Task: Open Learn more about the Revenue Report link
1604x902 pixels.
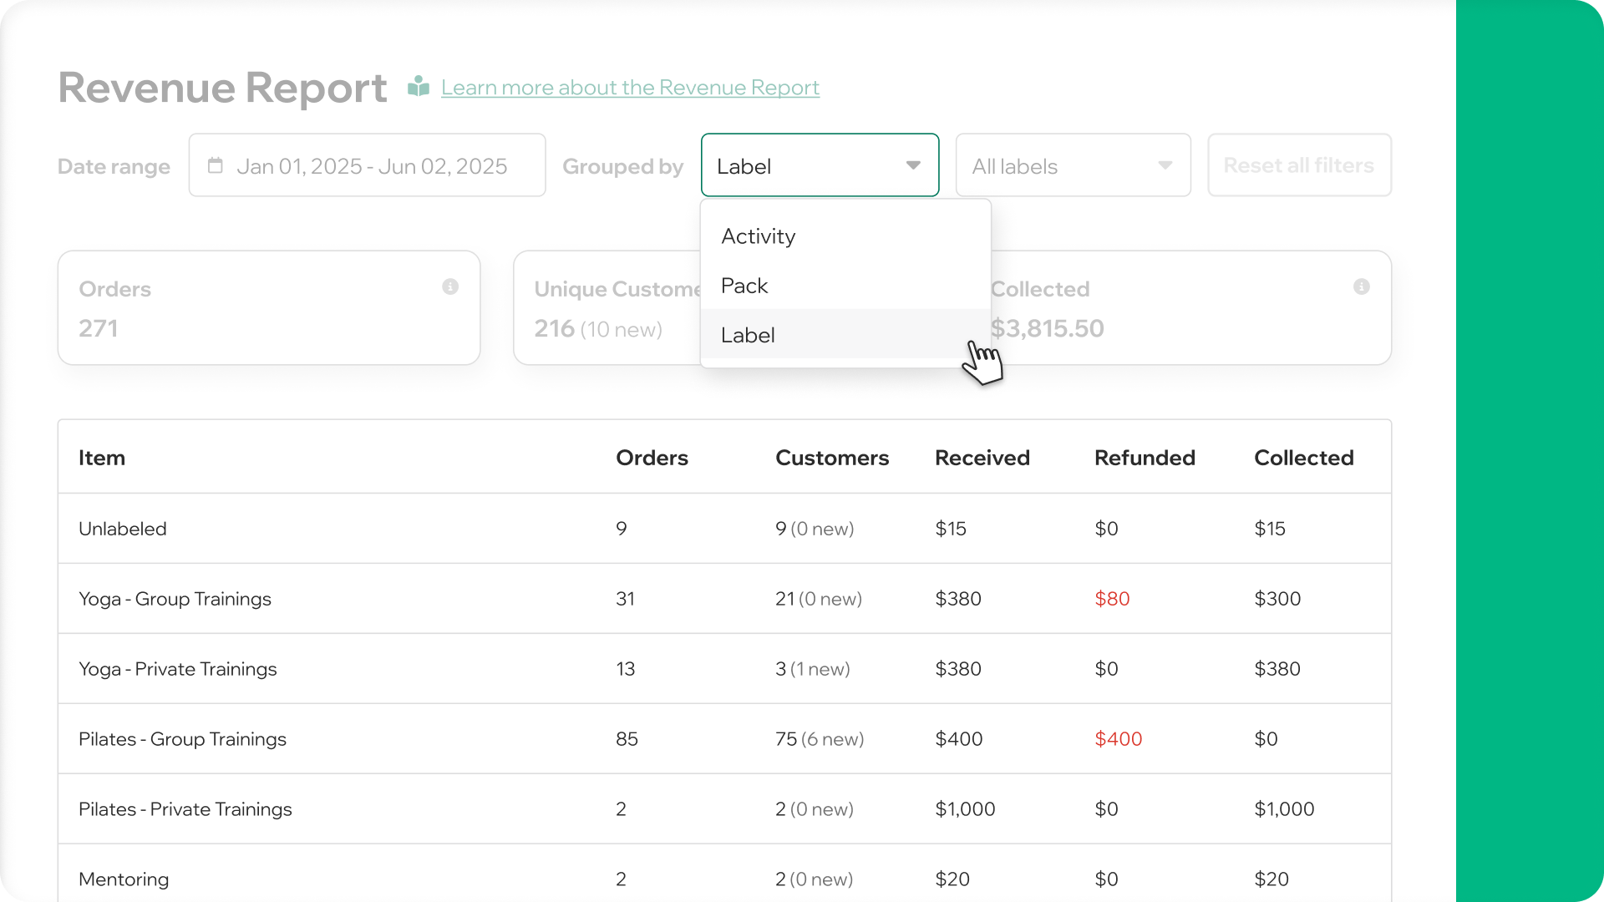Action: click(630, 88)
